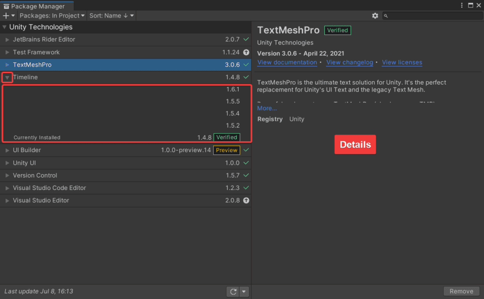
Task: Select Timeline version 1.5.5
Action: 127,102
